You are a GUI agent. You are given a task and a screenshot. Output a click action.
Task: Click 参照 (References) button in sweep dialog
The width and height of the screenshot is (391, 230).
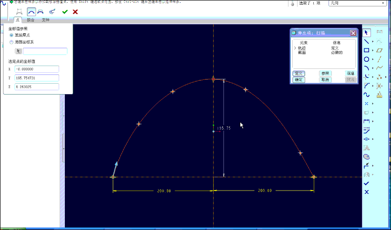pyautogui.click(x=325, y=74)
